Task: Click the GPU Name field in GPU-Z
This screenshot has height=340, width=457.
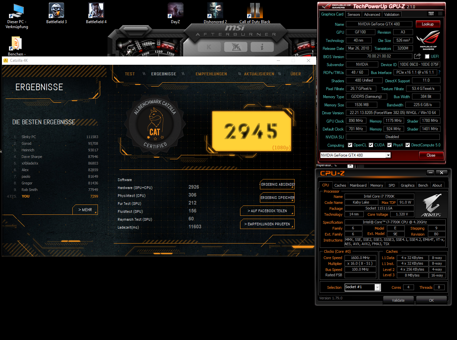Action: pos(379,24)
